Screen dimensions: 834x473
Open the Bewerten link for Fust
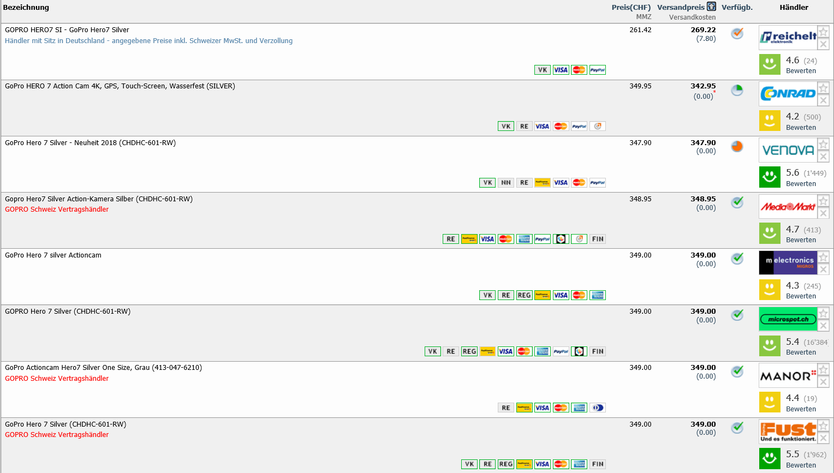(801, 465)
